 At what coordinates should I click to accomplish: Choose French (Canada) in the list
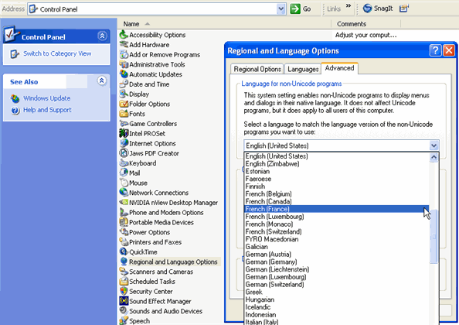[x=337, y=202]
